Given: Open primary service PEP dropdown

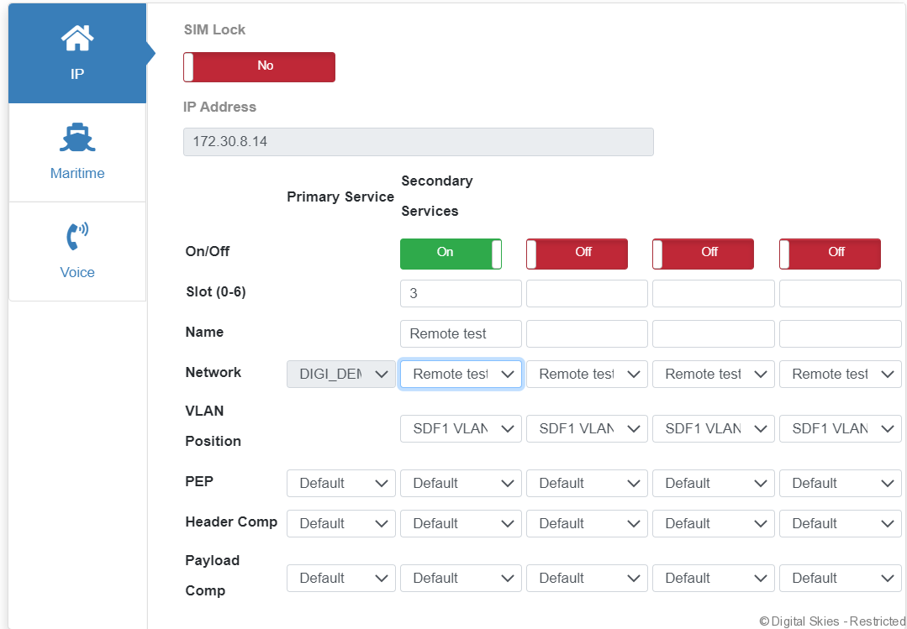Looking at the screenshot, I should [x=341, y=483].
